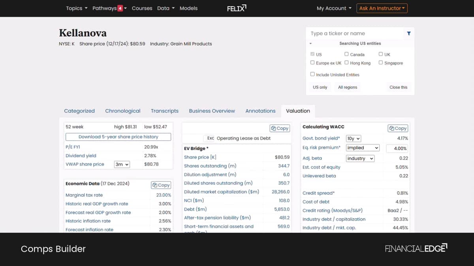Enable the UK region checkbox

tap(381, 54)
